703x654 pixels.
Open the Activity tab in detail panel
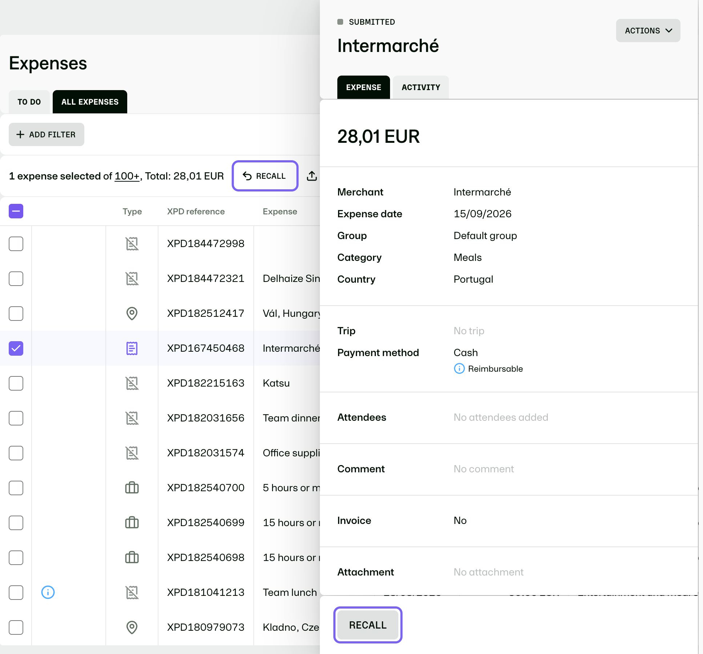point(421,87)
